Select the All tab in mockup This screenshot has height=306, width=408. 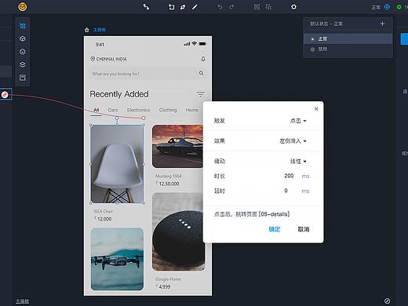click(97, 110)
